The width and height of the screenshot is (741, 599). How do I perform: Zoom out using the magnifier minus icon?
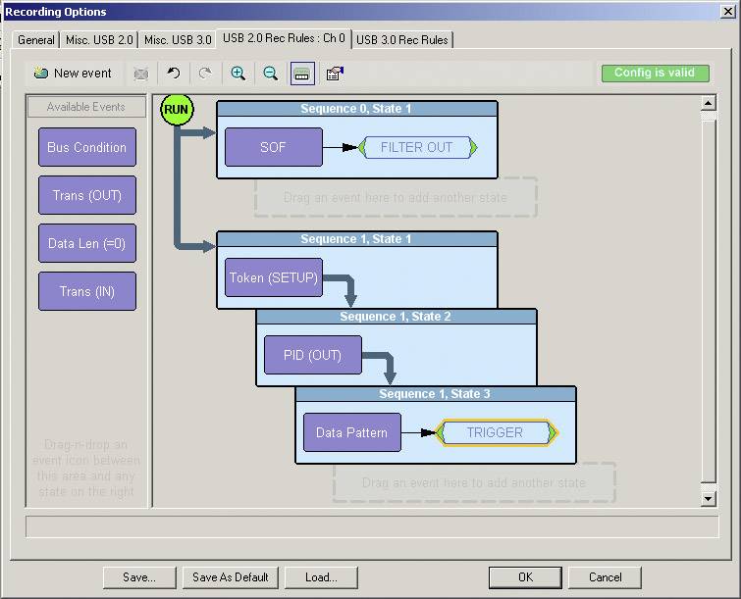point(270,74)
